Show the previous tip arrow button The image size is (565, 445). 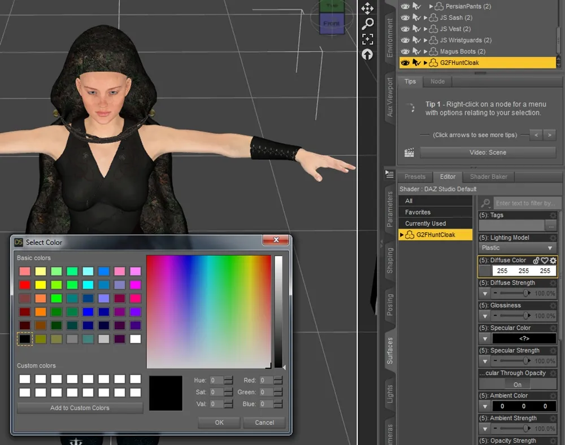coord(536,135)
